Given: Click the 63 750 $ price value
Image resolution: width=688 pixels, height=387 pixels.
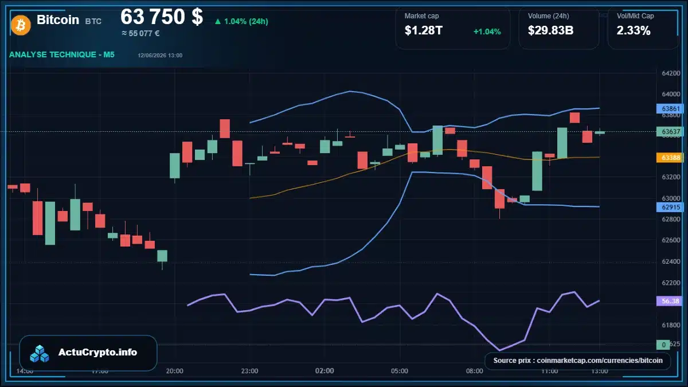Looking at the screenshot, I should point(162,17).
